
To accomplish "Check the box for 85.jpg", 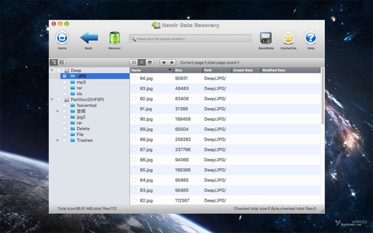I will click(x=134, y=170).
